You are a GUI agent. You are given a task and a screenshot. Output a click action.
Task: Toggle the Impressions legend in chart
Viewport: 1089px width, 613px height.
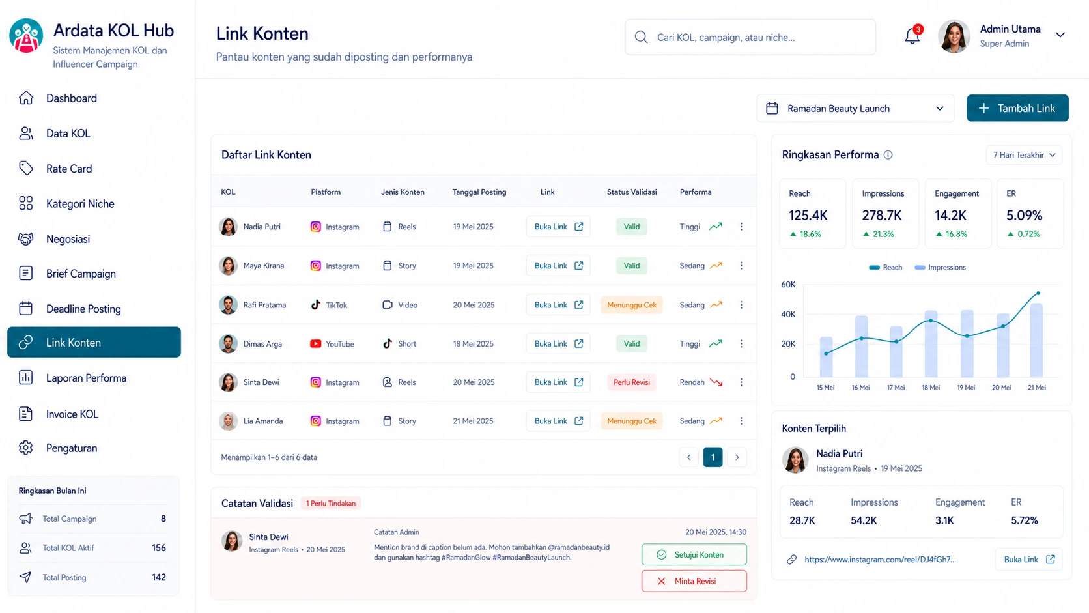coord(940,268)
